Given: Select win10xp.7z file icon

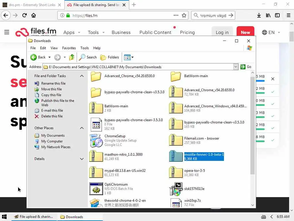Looking at the screenshot, I should click(x=176, y=203).
